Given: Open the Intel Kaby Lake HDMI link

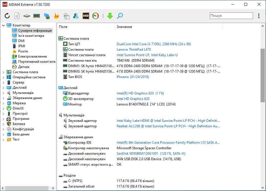Looking at the screenshot, I should 168,121.
